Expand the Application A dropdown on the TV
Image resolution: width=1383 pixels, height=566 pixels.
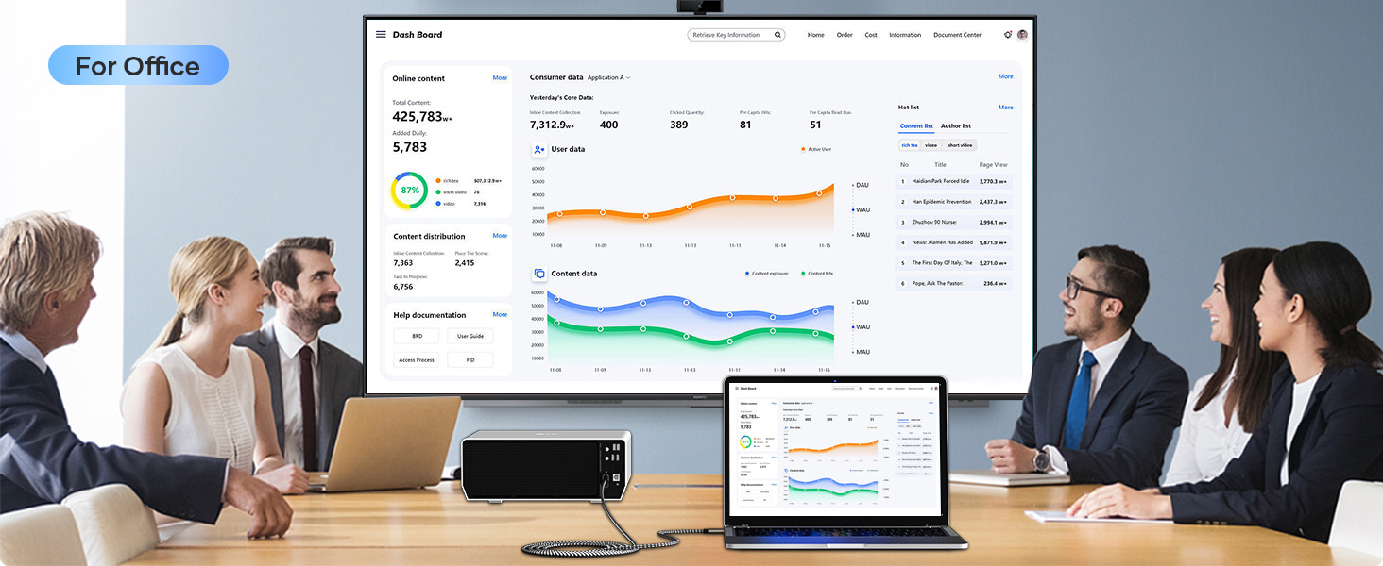pos(608,77)
